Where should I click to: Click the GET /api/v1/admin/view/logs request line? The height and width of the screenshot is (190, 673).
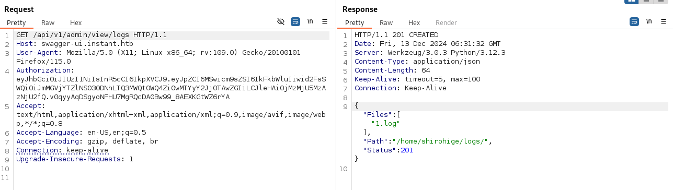pyautogui.click(x=92, y=35)
